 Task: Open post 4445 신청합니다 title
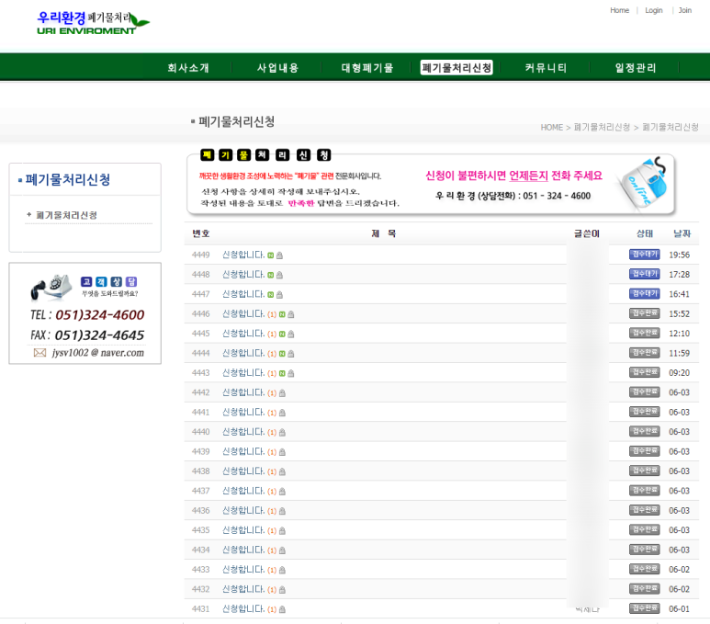click(x=242, y=334)
